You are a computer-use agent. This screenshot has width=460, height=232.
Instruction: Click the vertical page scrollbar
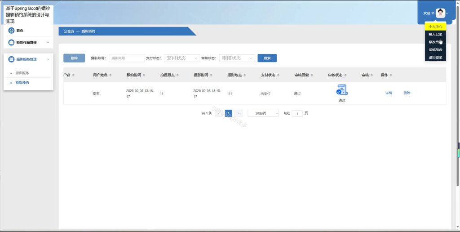click(x=458, y=97)
